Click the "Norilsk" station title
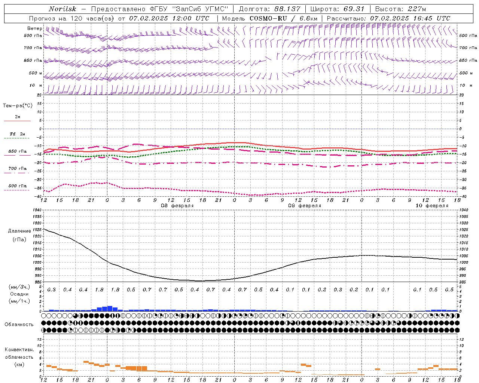479x383 pixels. (x=62, y=9)
